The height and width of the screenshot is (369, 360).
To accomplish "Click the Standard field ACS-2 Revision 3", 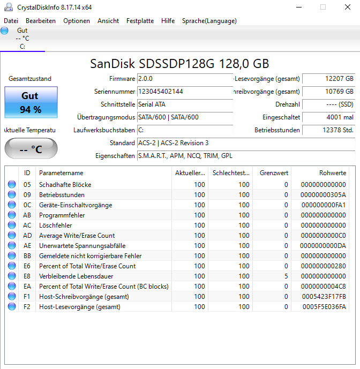I will 246,143.
